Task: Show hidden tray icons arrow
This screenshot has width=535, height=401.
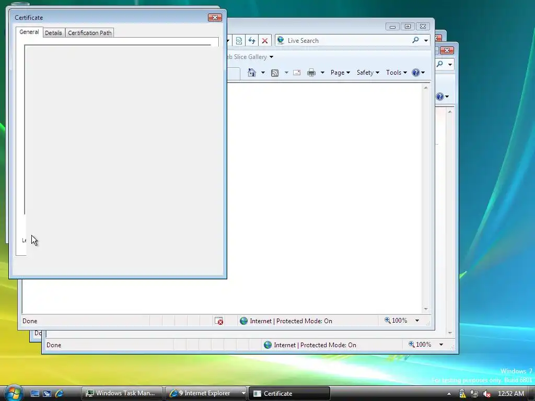Action: 449,394
